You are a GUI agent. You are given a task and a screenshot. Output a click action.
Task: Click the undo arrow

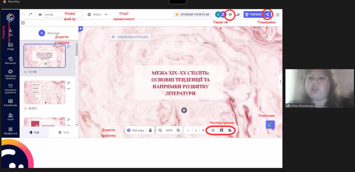click(x=23, y=14)
